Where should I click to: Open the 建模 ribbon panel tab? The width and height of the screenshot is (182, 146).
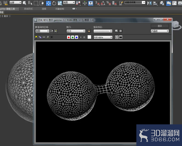click(2, 12)
